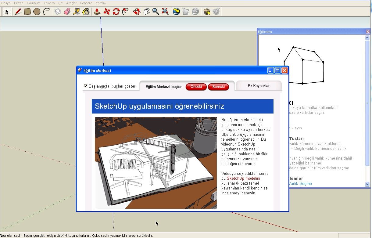Click the desk sketch video thumbnail

[x=156, y=163]
